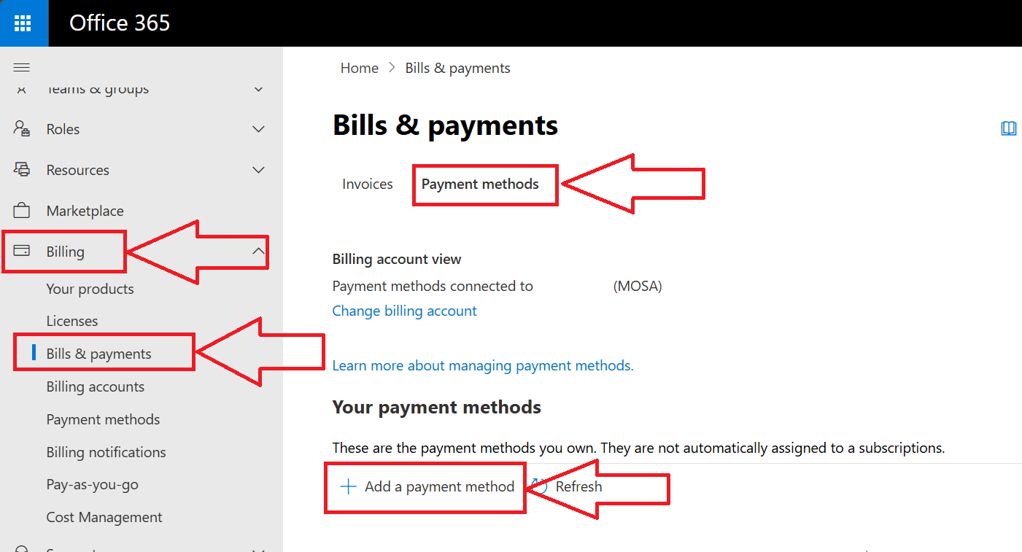The width and height of the screenshot is (1022, 552).
Task: Click the Billing credit card icon
Action: click(x=22, y=252)
